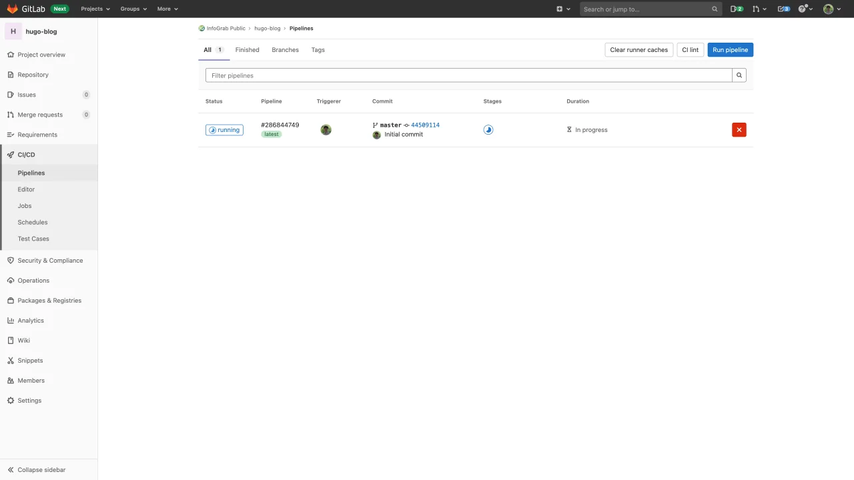Expand the Projects dropdown menu
The width and height of the screenshot is (854, 480).
(x=95, y=9)
